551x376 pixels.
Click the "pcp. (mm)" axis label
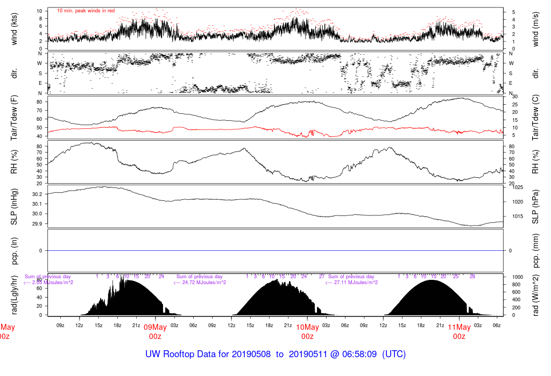(x=535, y=251)
